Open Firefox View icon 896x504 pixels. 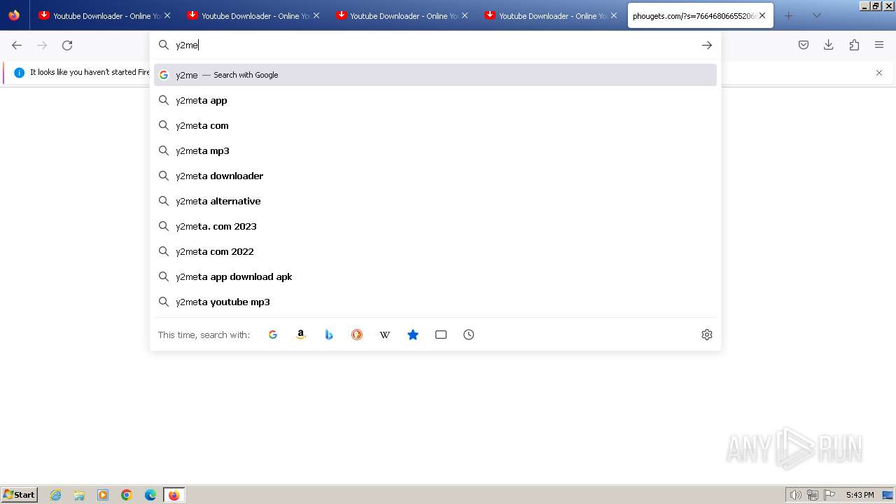(14, 15)
